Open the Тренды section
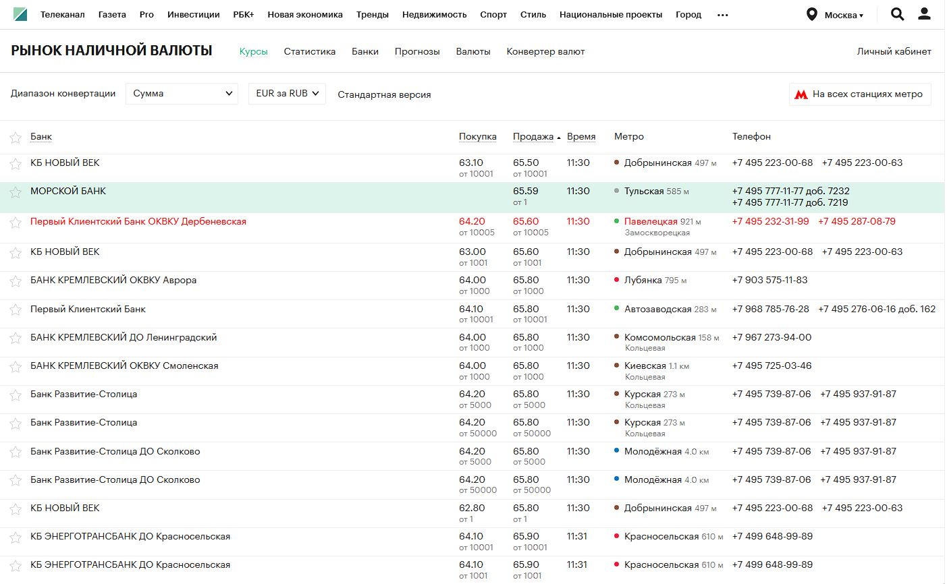 click(x=373, y=15)
